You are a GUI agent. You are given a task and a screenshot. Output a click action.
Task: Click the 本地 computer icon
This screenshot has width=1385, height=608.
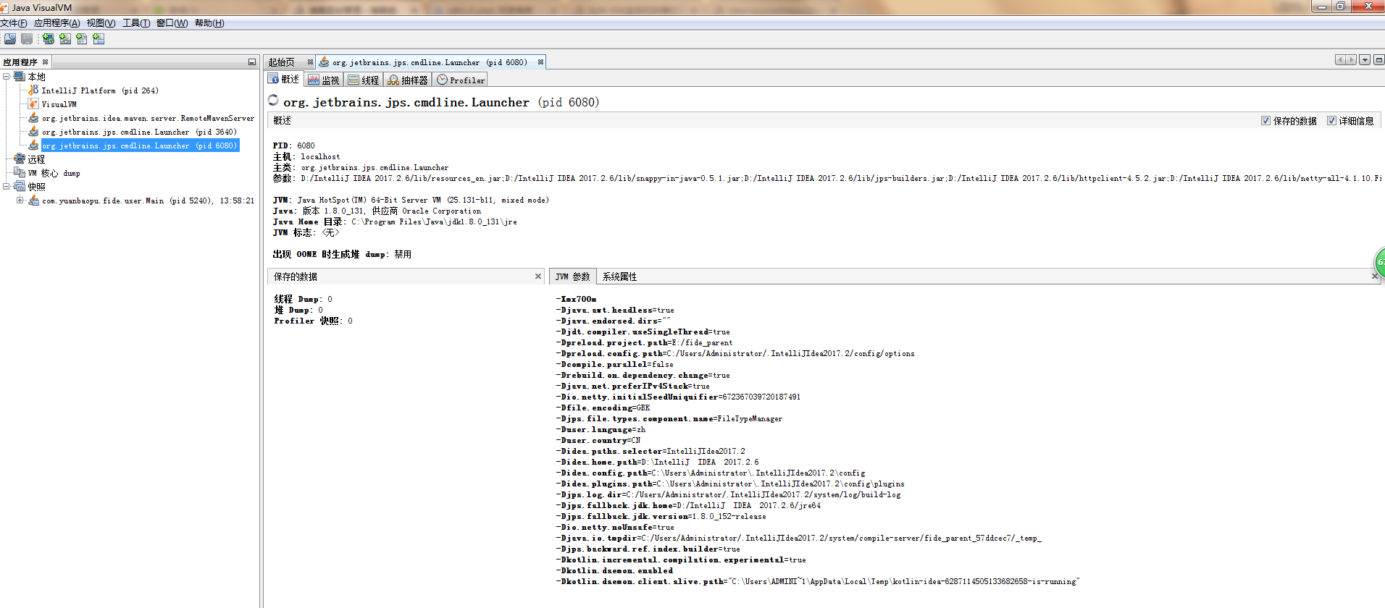point(20,76)
